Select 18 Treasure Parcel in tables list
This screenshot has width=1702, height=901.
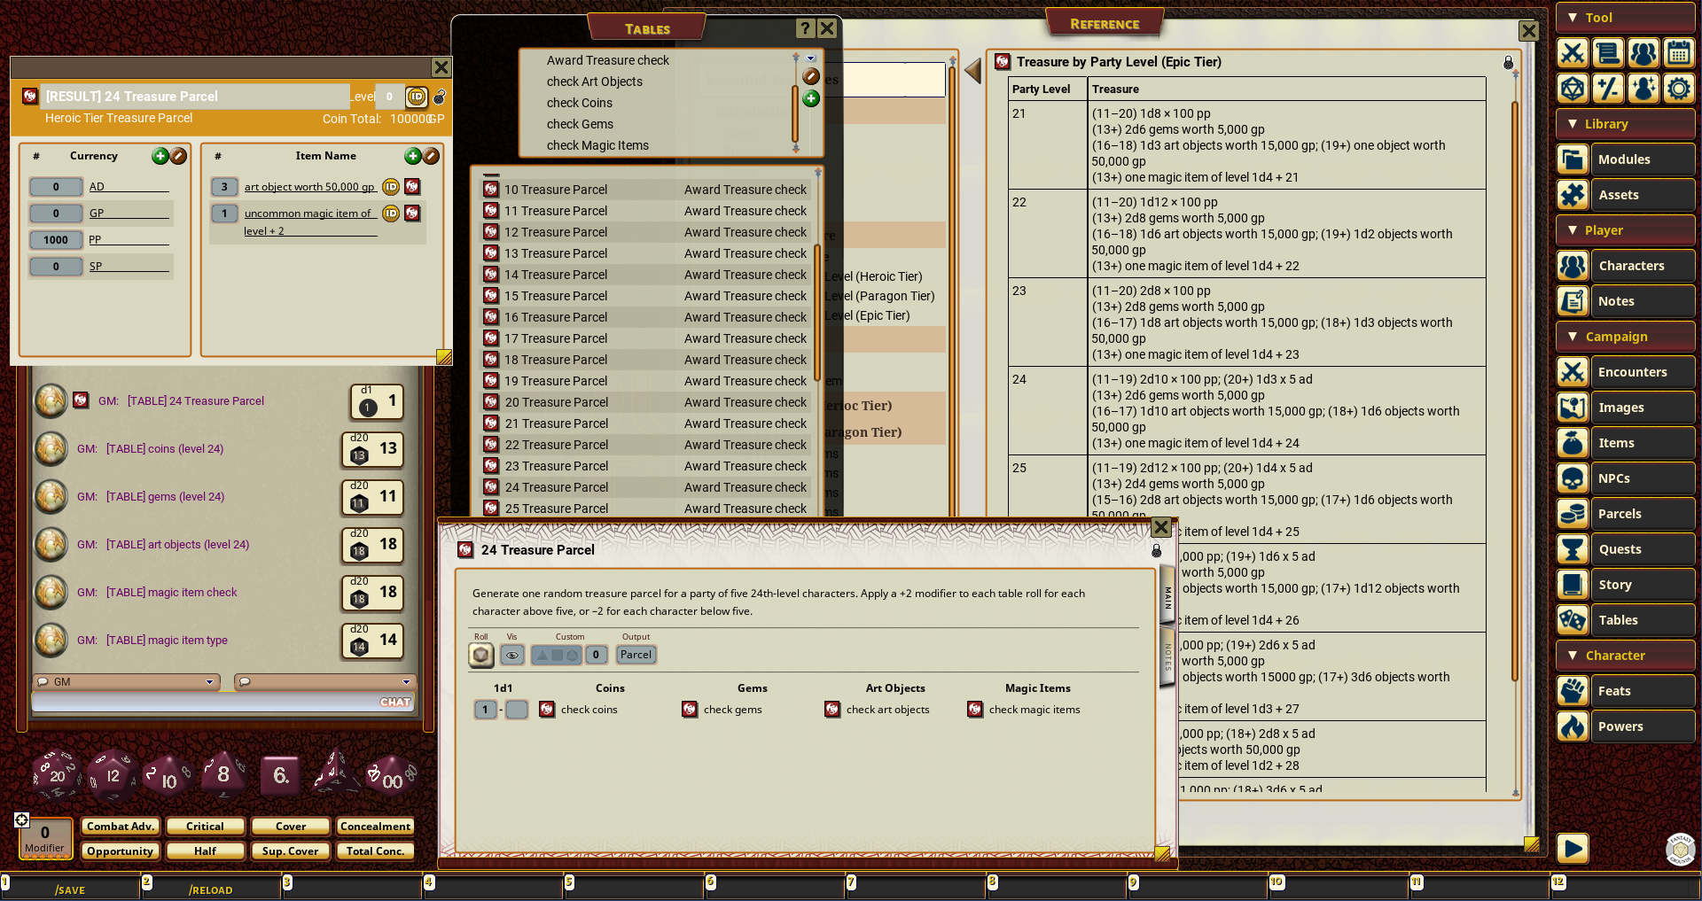[556, 360]
